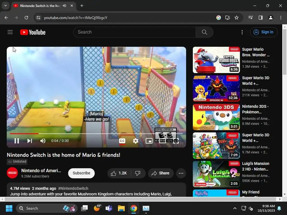This screenshot has width=287, height=215.
Task: Toggle closed captions CC off
Action: tap(122, 141)
